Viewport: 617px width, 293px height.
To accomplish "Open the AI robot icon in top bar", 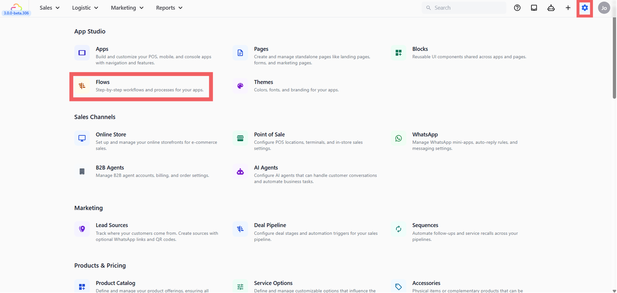I will 551,8.
